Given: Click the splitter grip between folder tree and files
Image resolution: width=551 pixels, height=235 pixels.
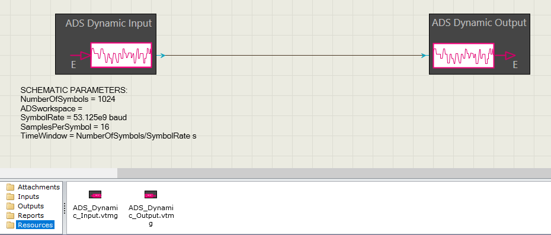Looking at the screenshot, I should [x=65, y=208].
